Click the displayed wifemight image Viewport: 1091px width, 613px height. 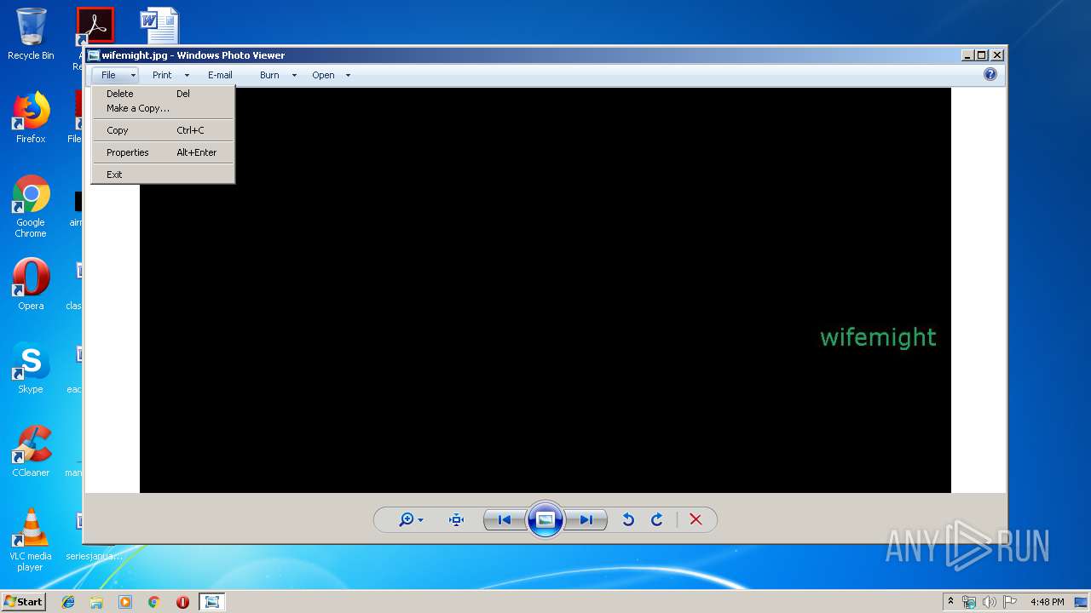(545, 289)
